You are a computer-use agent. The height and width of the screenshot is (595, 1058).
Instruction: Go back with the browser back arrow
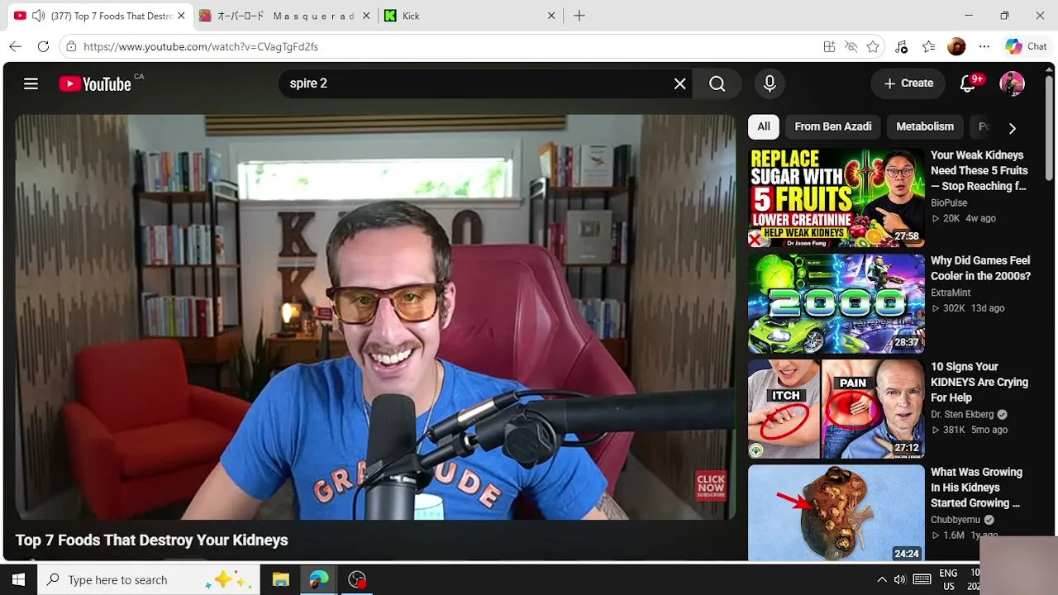click(x=15, y=46)
